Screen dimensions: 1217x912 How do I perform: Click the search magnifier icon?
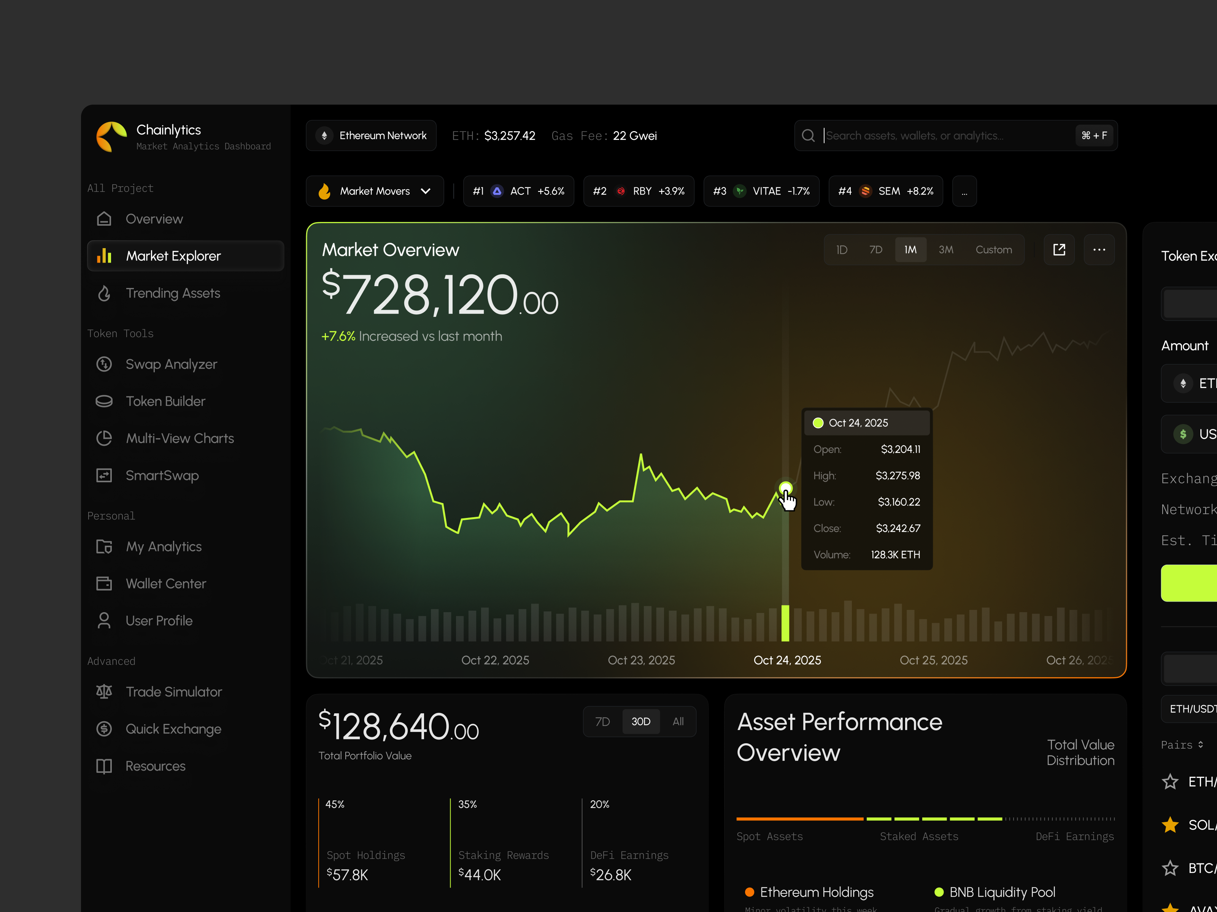click(808, 136)
